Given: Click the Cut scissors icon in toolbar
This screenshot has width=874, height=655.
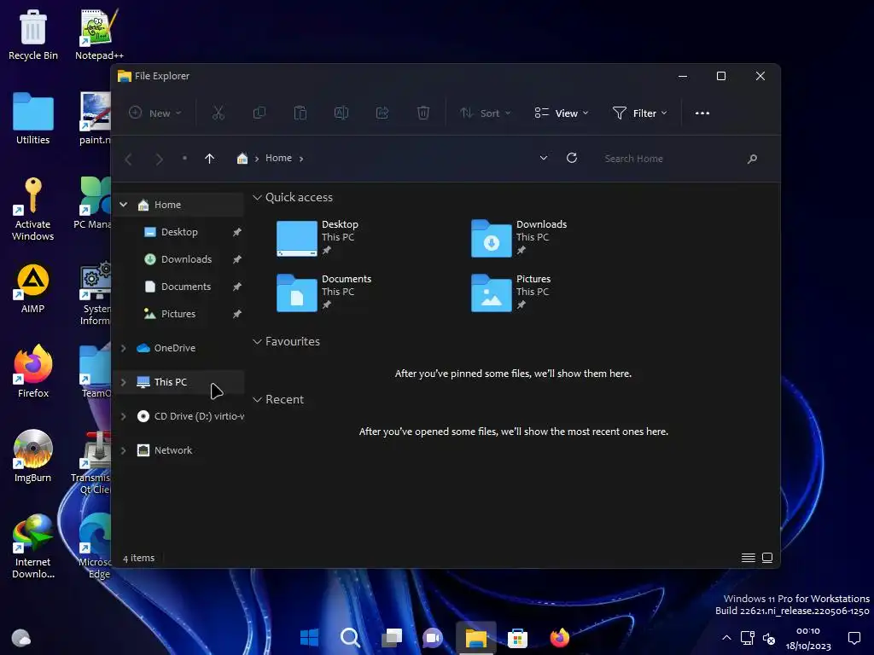Looking at the screenshot, I should 218,113.
